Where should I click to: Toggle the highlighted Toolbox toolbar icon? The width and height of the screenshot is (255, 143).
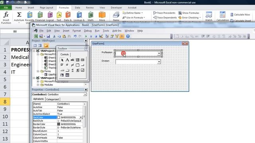tap(122, 36)
